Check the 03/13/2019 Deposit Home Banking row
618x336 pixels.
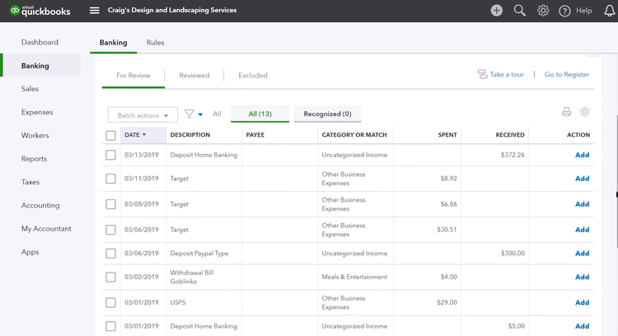point(110,155)
